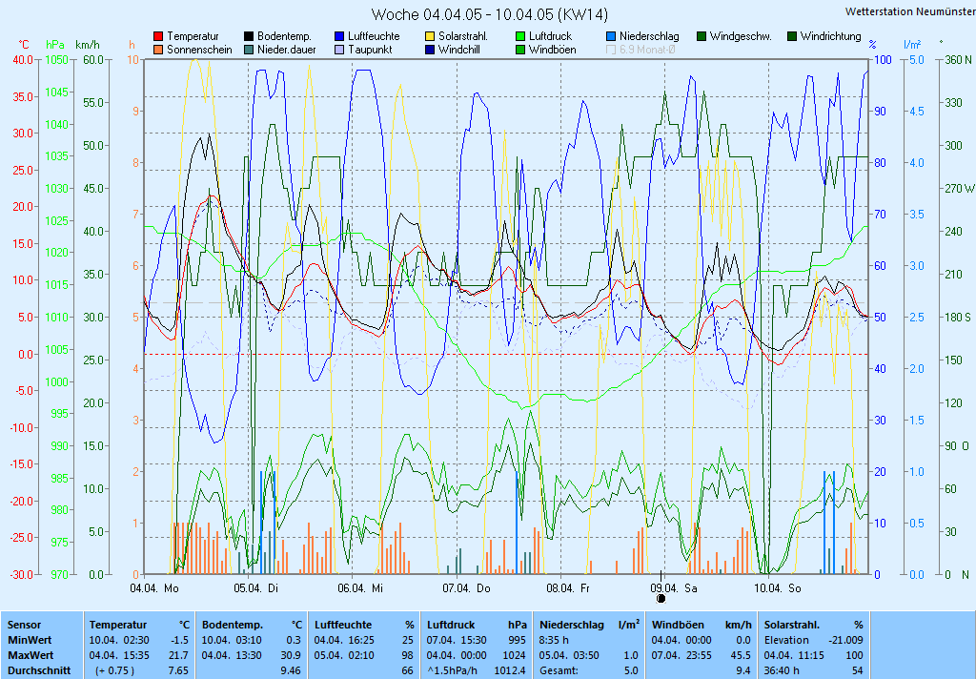Click the blue Luftfeuchte legend box

(339, 36)
